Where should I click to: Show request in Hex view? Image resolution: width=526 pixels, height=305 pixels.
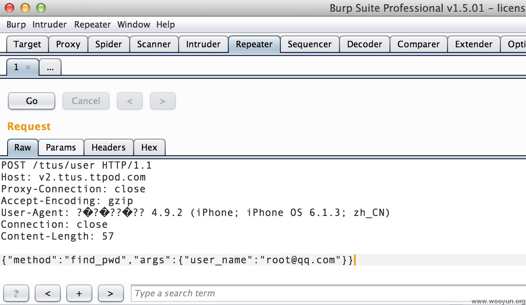click(x=149, y=147)
